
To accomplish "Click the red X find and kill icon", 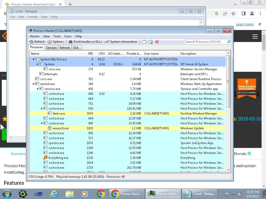I will pyautogui.click(x=157, y=42).
